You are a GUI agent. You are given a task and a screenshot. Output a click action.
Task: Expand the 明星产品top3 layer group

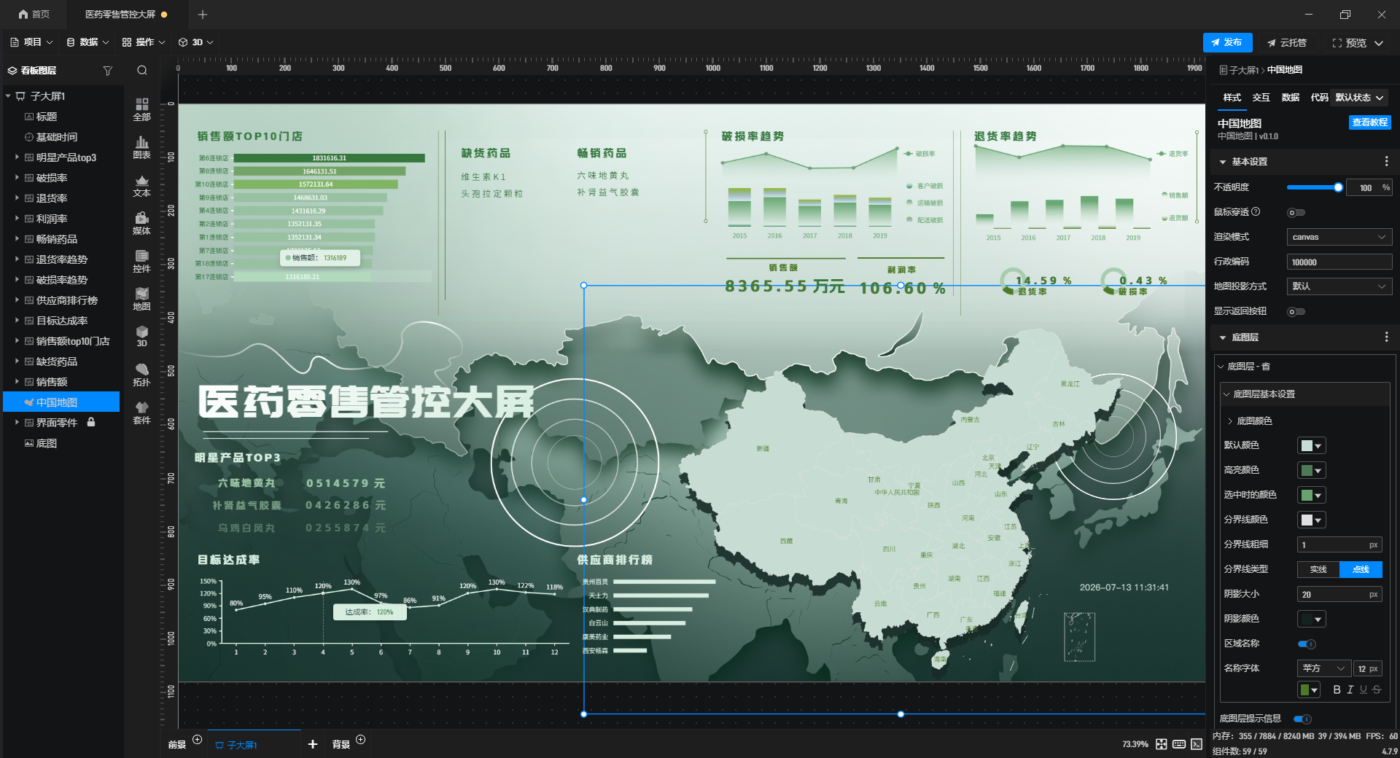click(x=17, y=157)
